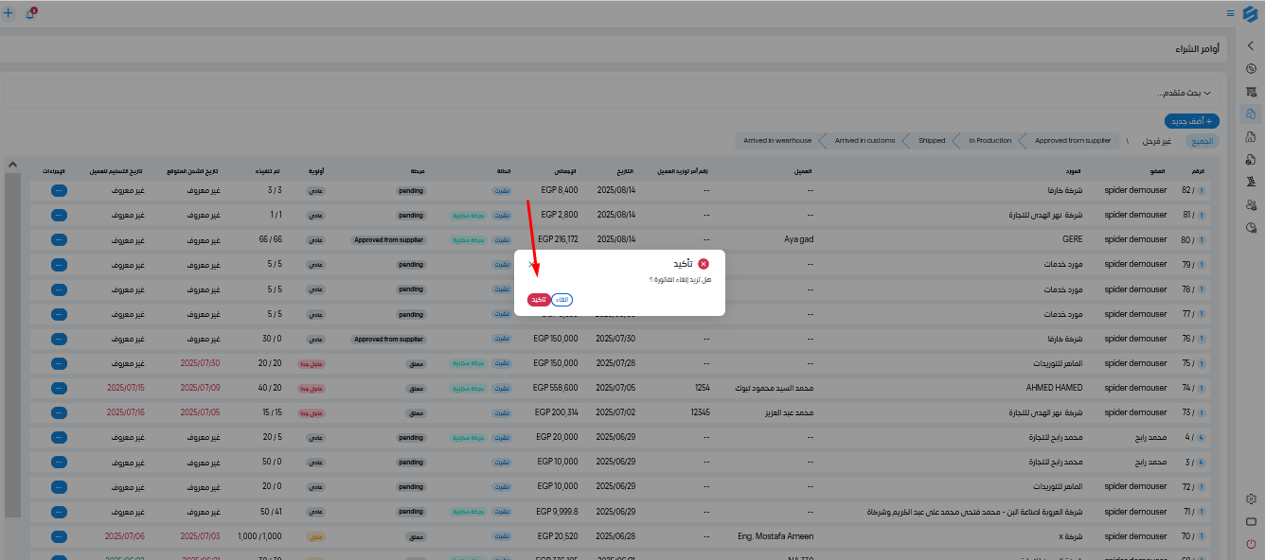The image size is (1265, 560).
Task: Open the compass icon in sidebar
Action: point(1251,68)
